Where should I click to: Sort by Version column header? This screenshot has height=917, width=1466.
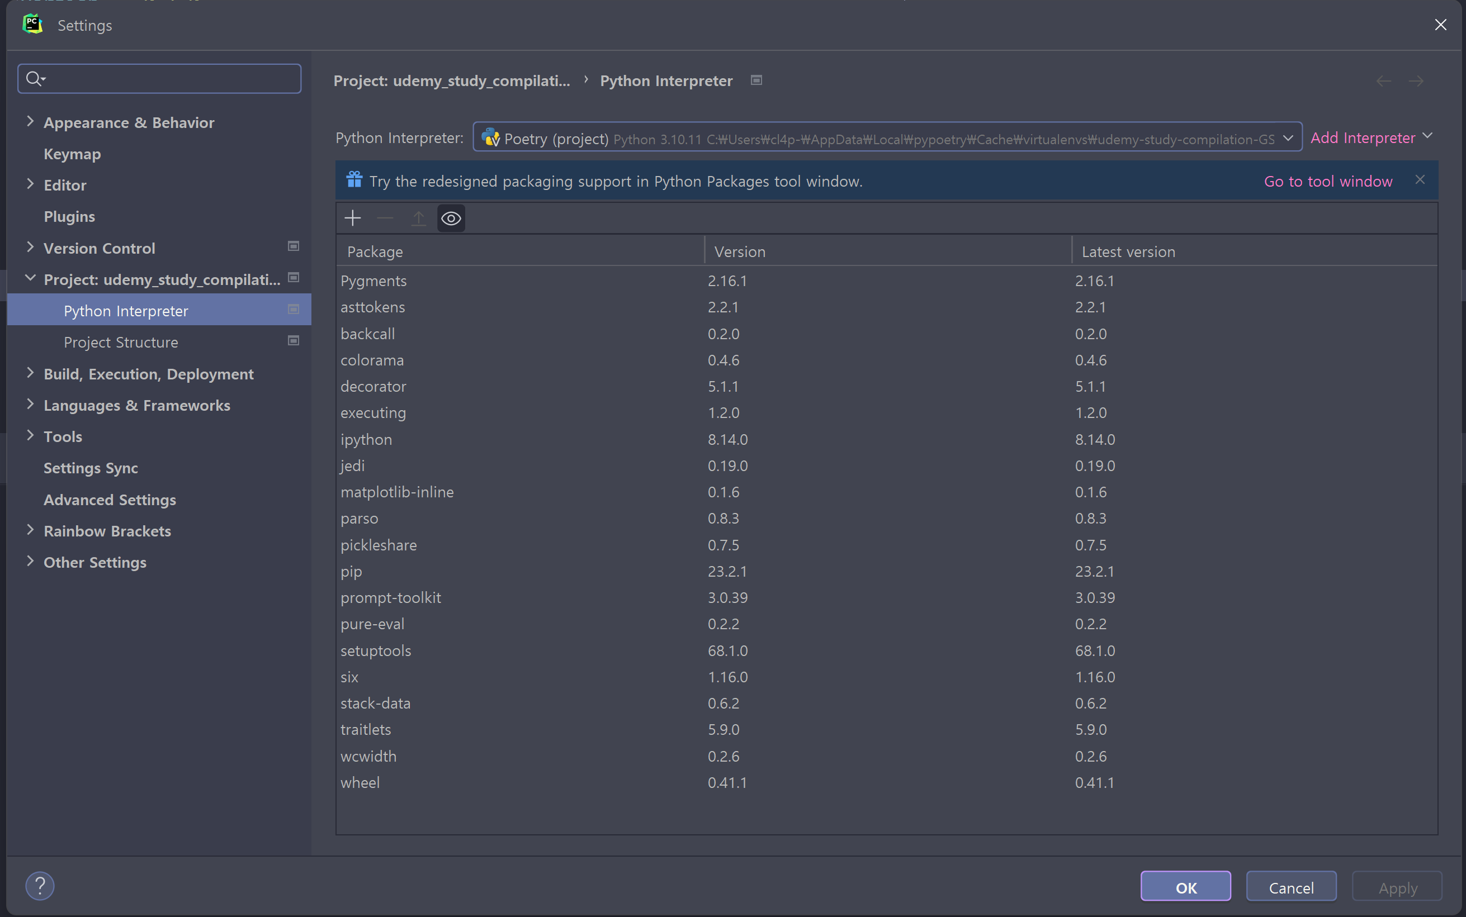click(888, 251)
